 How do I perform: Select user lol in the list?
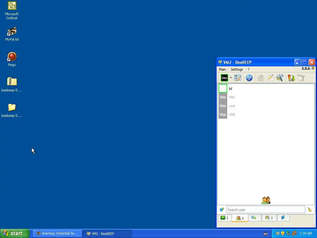coord(266,89)
